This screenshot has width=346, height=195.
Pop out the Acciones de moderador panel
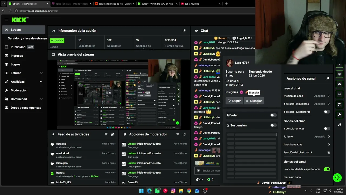click(x=184, y=134)
